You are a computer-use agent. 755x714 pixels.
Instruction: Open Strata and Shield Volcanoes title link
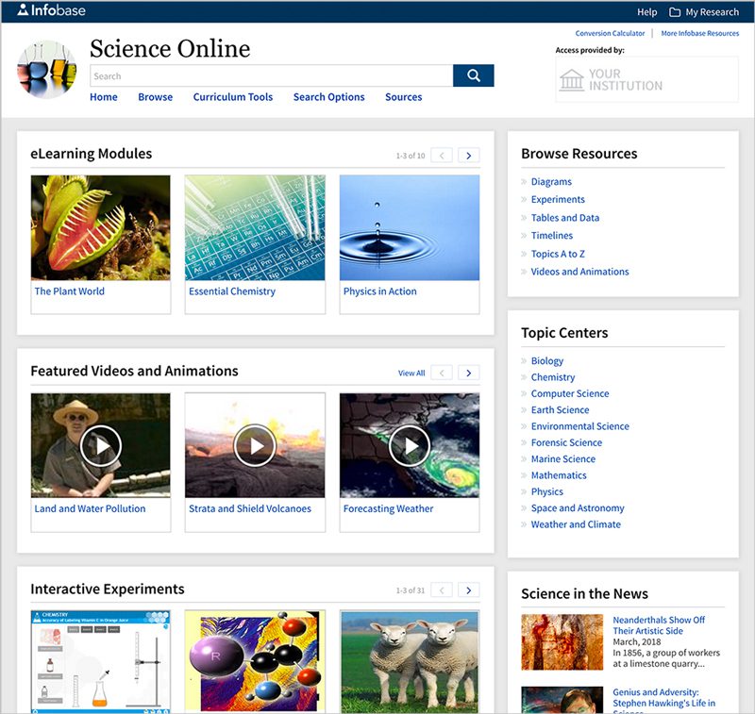(250, 508)
